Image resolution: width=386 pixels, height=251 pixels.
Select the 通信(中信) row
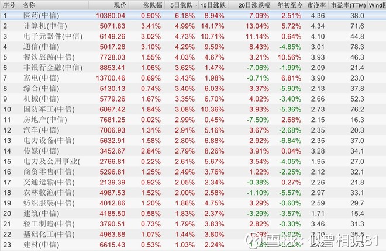[x=193, y=47]
